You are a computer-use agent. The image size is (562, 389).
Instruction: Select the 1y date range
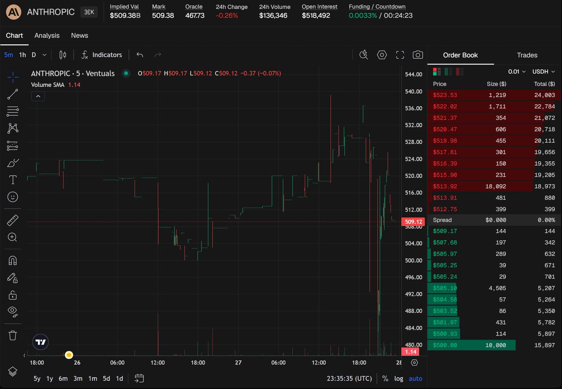(x=50, y=379)
